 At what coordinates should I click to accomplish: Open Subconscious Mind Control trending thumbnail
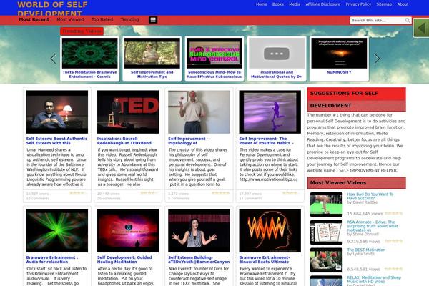coord(214,53)
